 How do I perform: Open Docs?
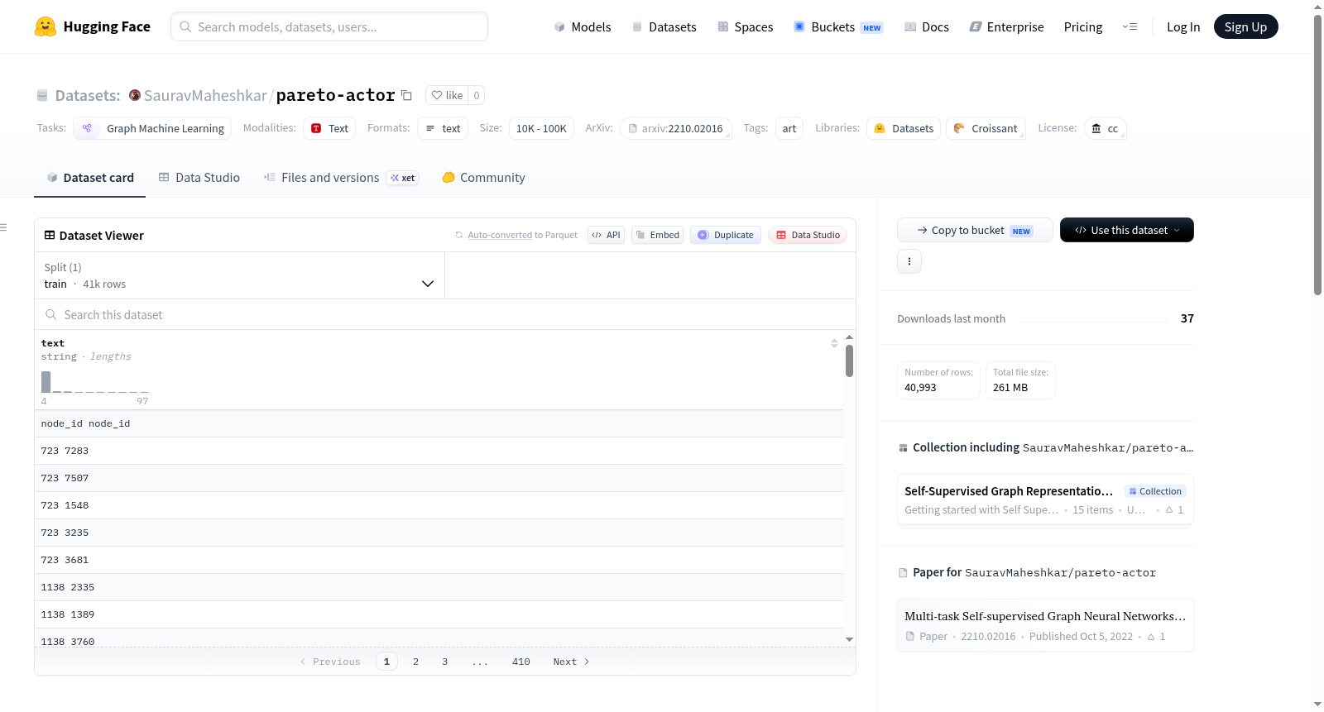click(x=927, y=26)
